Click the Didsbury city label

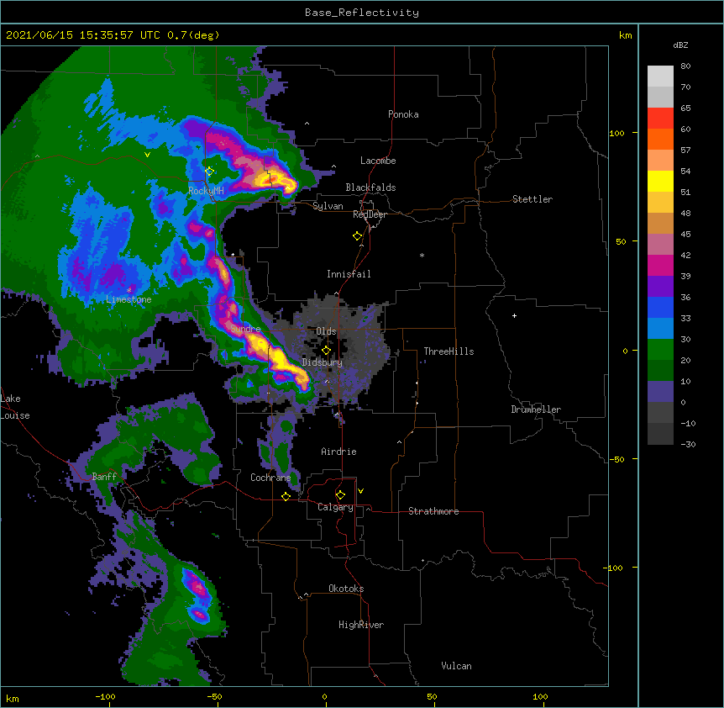[323, 362]
